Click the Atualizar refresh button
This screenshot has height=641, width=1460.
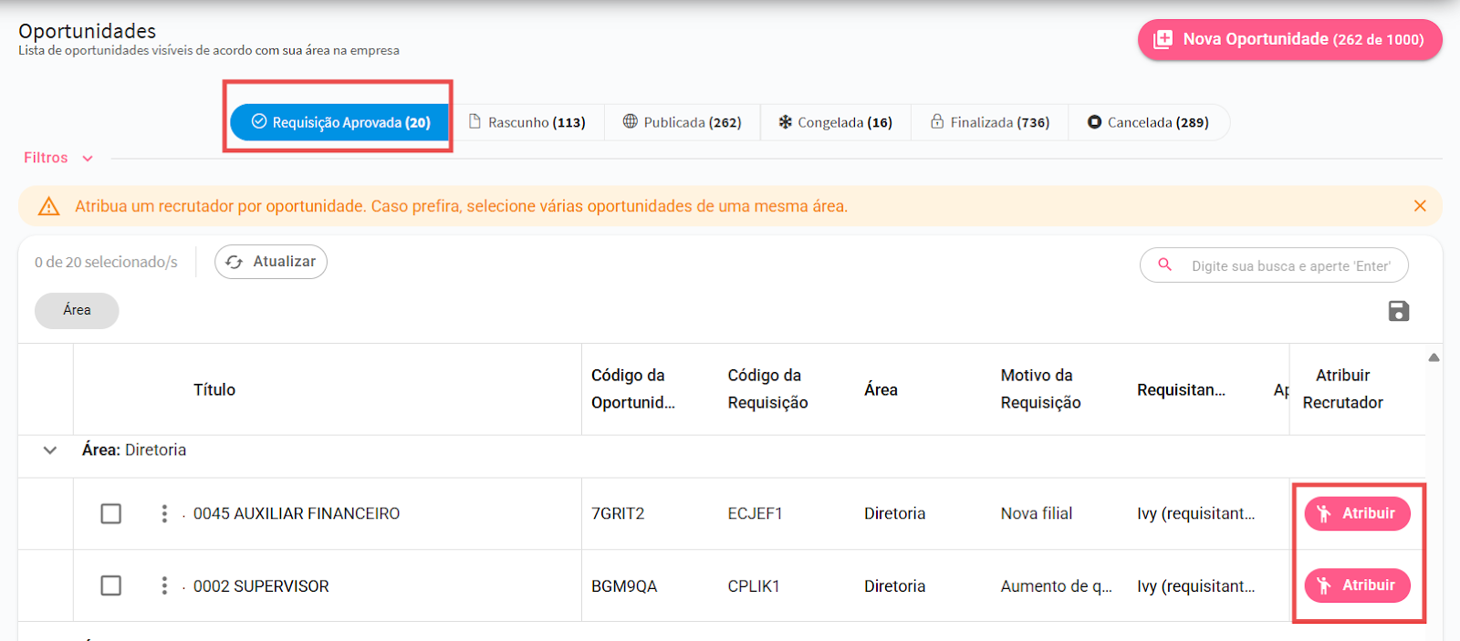(271, 262)
